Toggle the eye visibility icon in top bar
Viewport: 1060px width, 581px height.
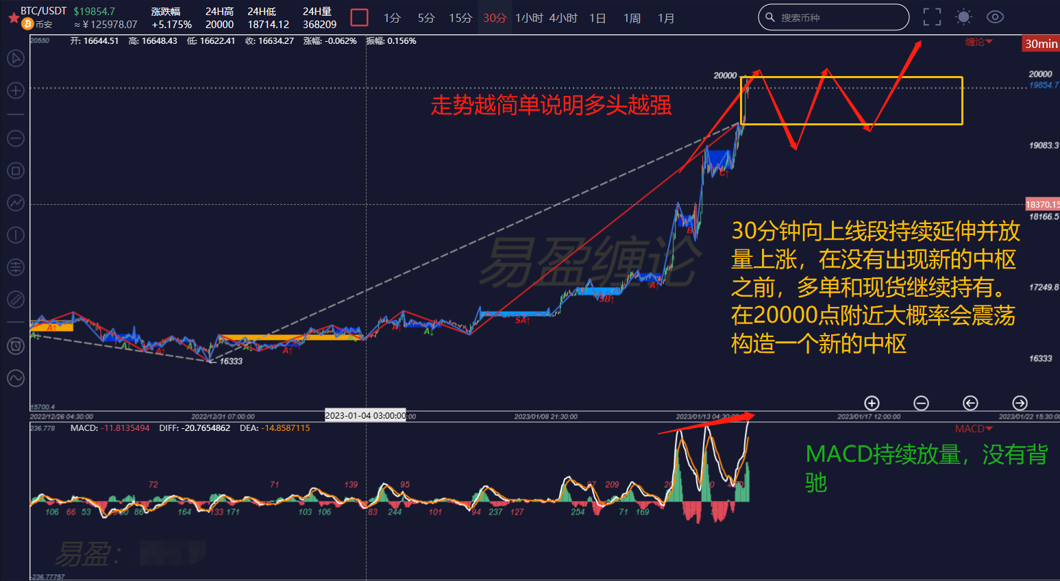[995, 17]
